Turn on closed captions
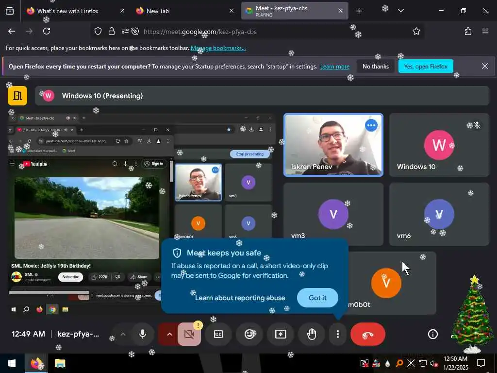The width and height of the screenshot is (497, 373). pos(218,334)
